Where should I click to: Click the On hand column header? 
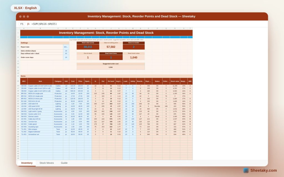[x=111, y=81]
